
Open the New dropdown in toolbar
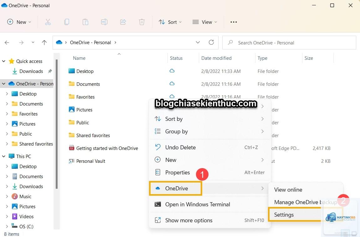[19, 22]
